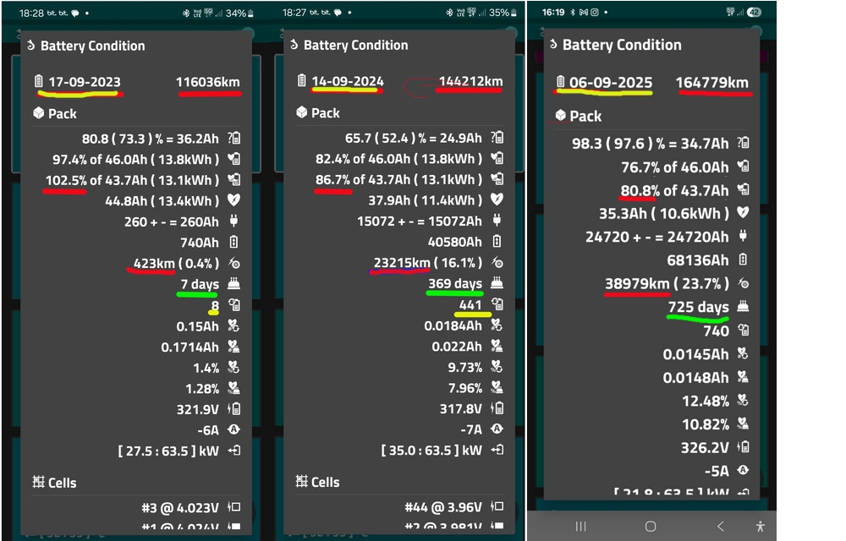Tap power icon beside [ 27.5 : 63.5 ] kW
This screenshot has width=846, height=541.
(x=233, y=451)
